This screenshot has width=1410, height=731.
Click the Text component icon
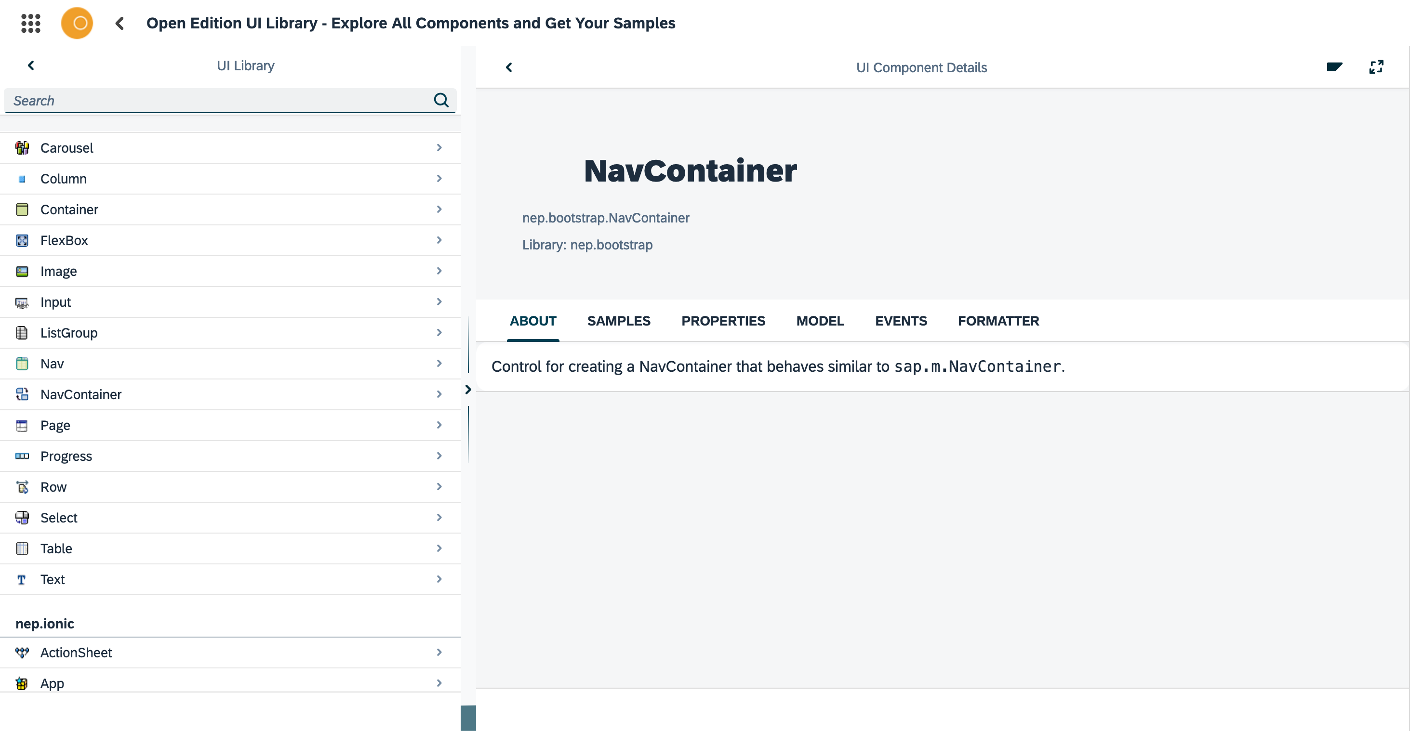point(22,579)
